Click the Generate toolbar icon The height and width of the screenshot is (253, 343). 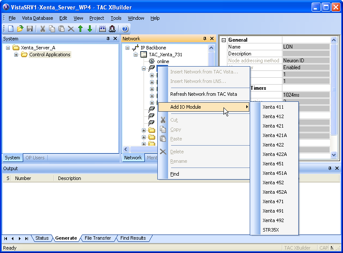(102, 29)
